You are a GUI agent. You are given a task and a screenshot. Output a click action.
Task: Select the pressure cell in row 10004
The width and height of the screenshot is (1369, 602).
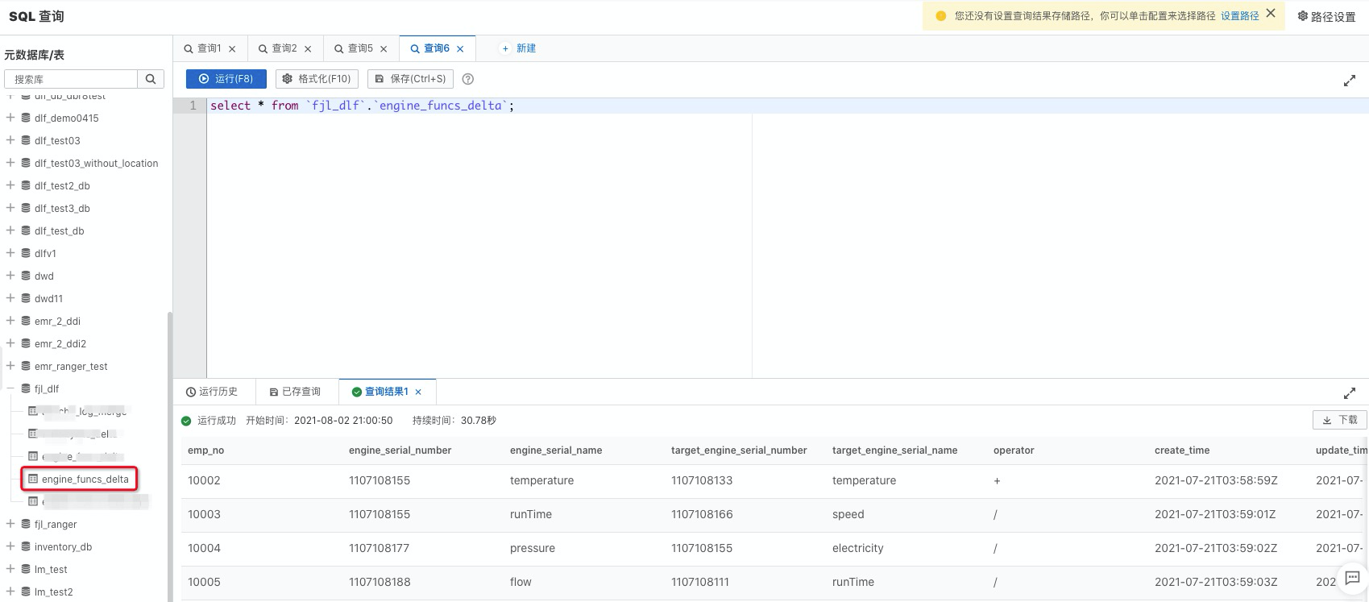[x=533, y=548]
